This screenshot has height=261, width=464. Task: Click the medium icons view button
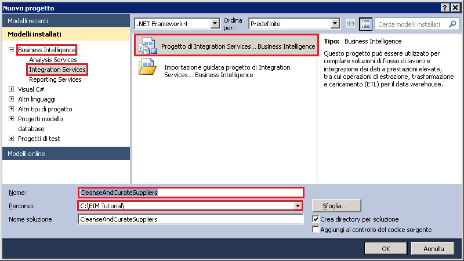(365, 24)
